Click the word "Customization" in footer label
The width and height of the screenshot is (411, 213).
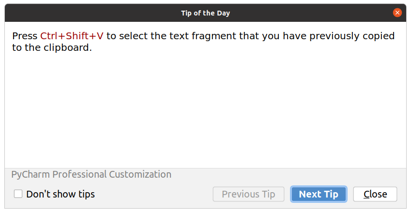140,174
